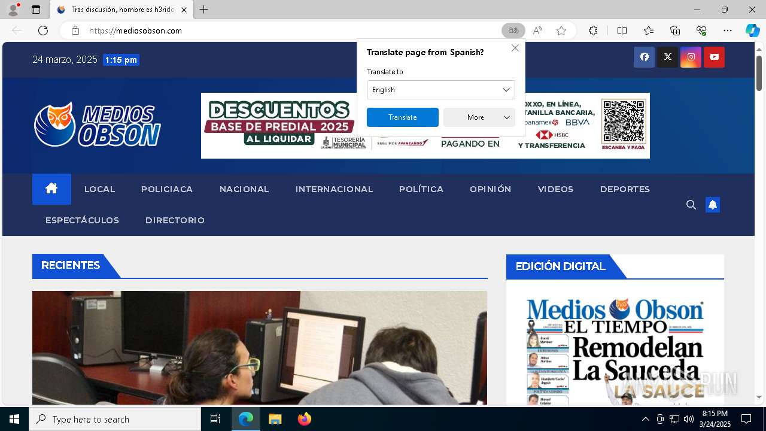Screen dimensions: 766x431
Task: Expand the More options dropdown
Action: coord(479,117)
